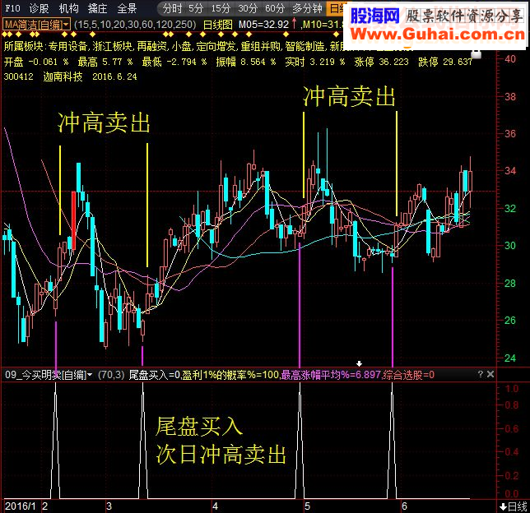Click the 2016/1 timeline label
Image resolution: width=530 pixels, height=513 pixels.
pos(21,506)
